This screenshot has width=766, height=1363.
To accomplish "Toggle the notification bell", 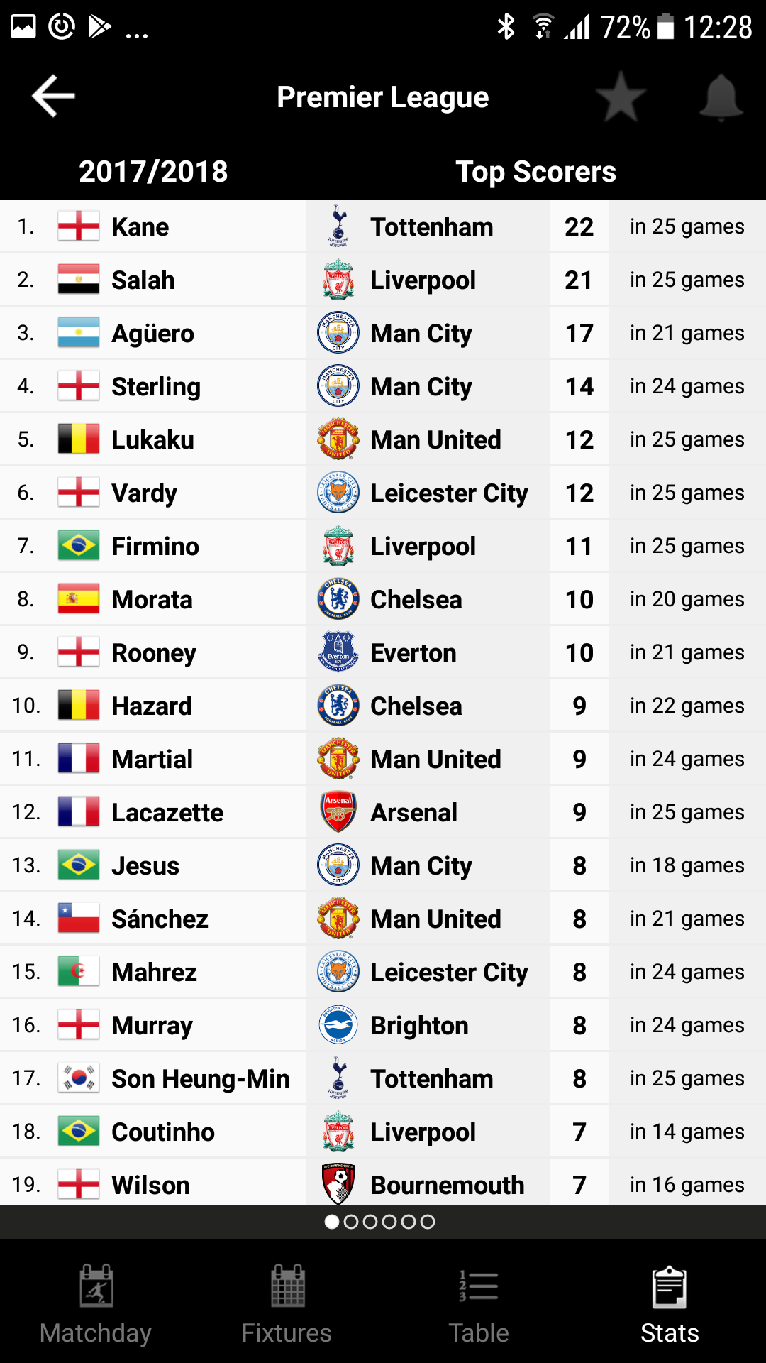I will click(x=721, y=97).
